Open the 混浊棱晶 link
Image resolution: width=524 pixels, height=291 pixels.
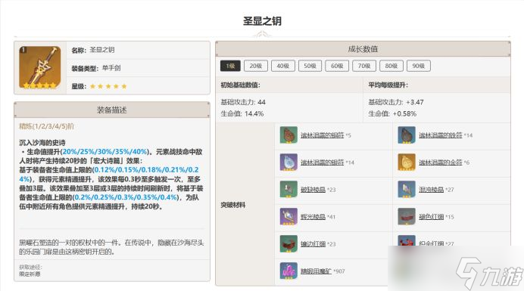pyautogui.click(x=431, y=190)
